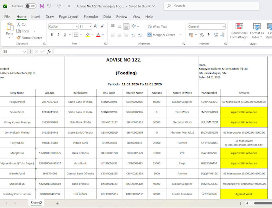Select Middle Align icon

coord(119,26)
